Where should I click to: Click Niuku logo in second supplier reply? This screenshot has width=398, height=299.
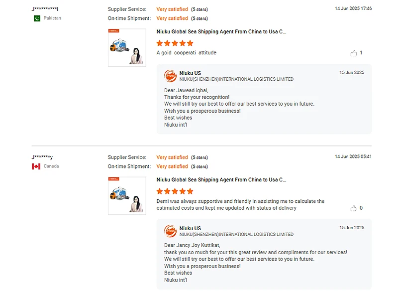click(171, 231)
